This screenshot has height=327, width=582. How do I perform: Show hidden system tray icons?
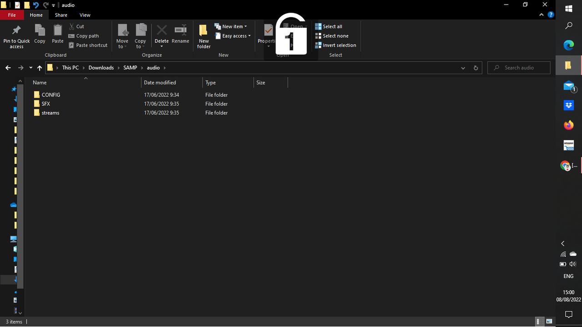point(563,244)
